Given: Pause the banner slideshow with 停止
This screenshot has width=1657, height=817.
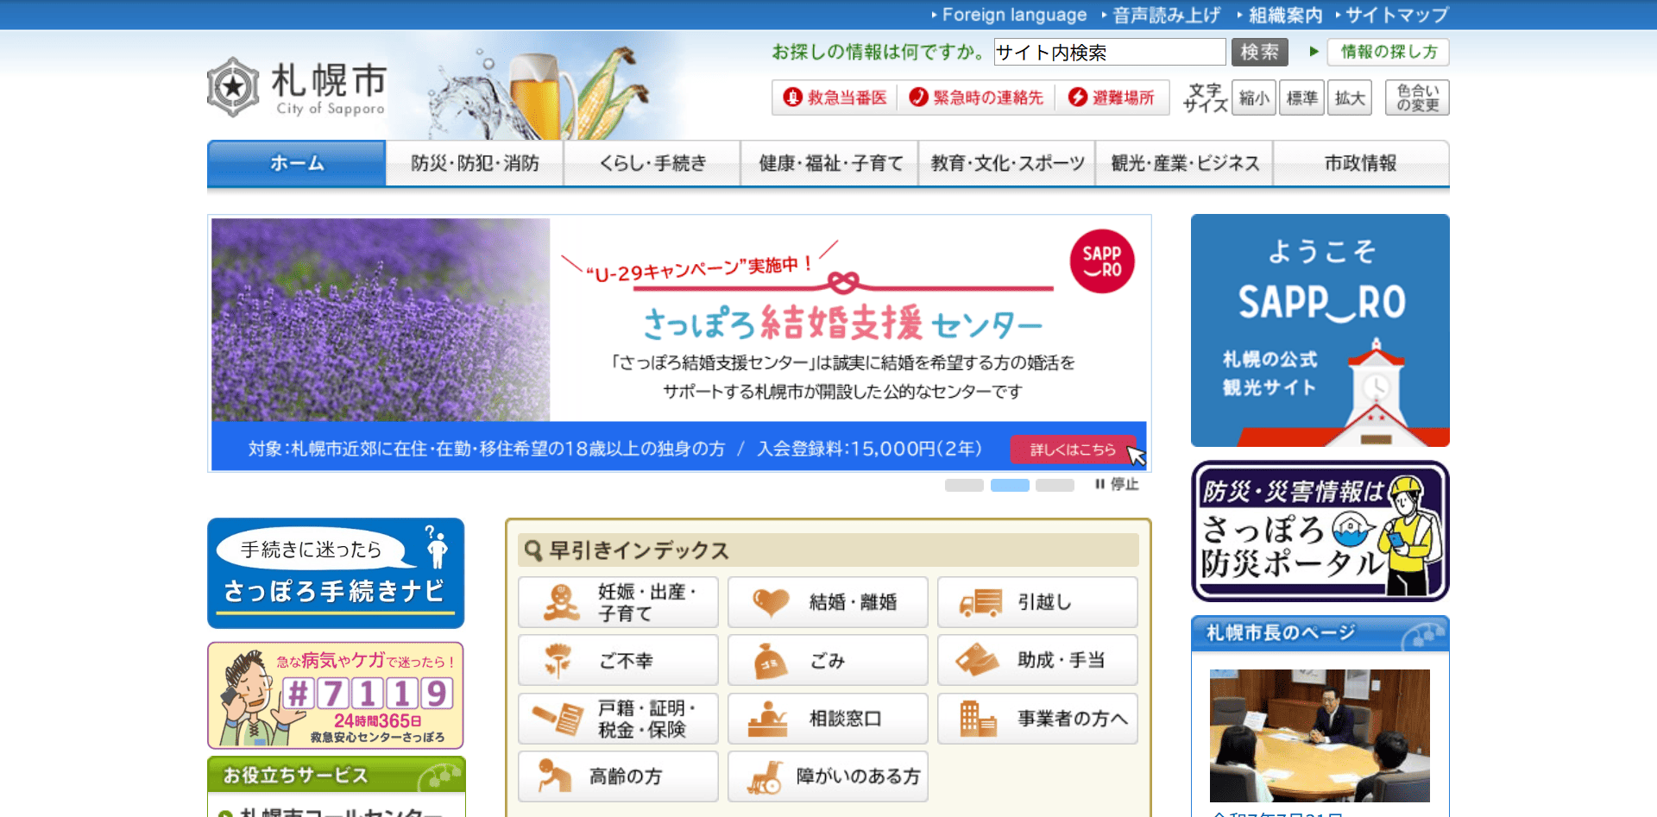Looking at the screenshot, I should [x=1117, y=484].
